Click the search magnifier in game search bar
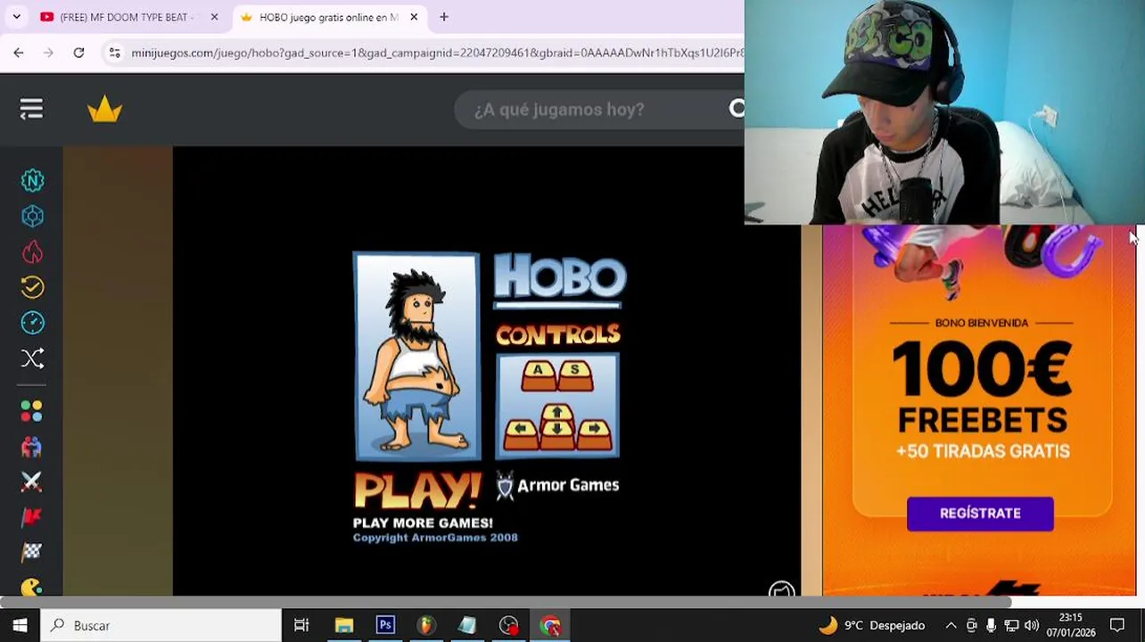 tap(737, 109)
